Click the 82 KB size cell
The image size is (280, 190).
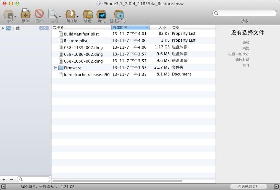tap(164, 34)
